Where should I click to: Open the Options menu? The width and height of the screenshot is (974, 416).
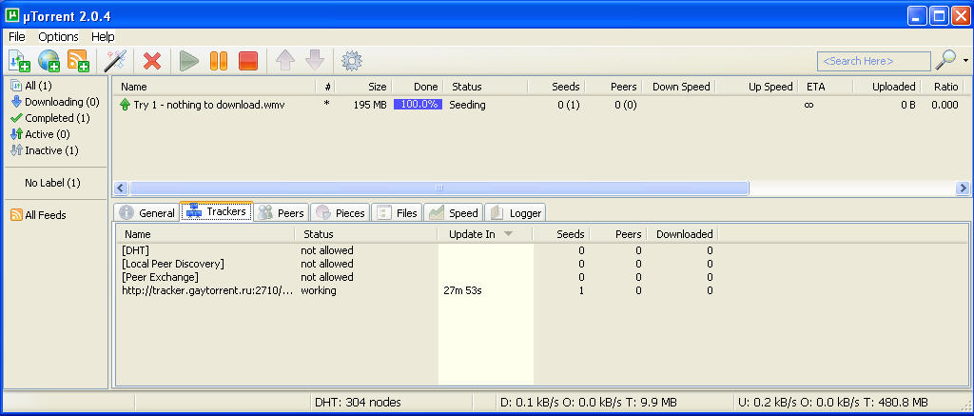point(58,37)
